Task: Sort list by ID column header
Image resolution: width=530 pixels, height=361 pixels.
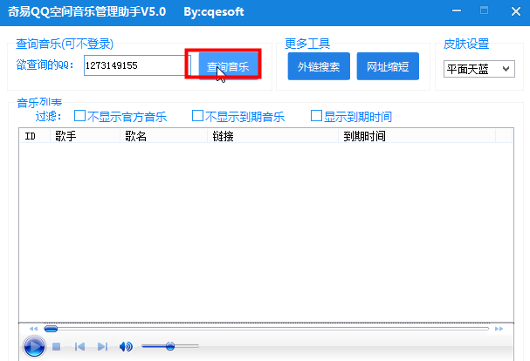Action: tap(34, 136)
